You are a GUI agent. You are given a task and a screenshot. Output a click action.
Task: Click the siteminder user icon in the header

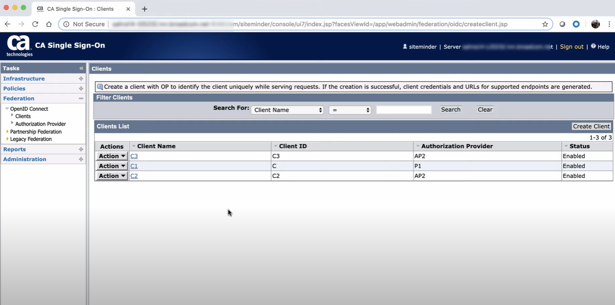[x=405, y=47]
